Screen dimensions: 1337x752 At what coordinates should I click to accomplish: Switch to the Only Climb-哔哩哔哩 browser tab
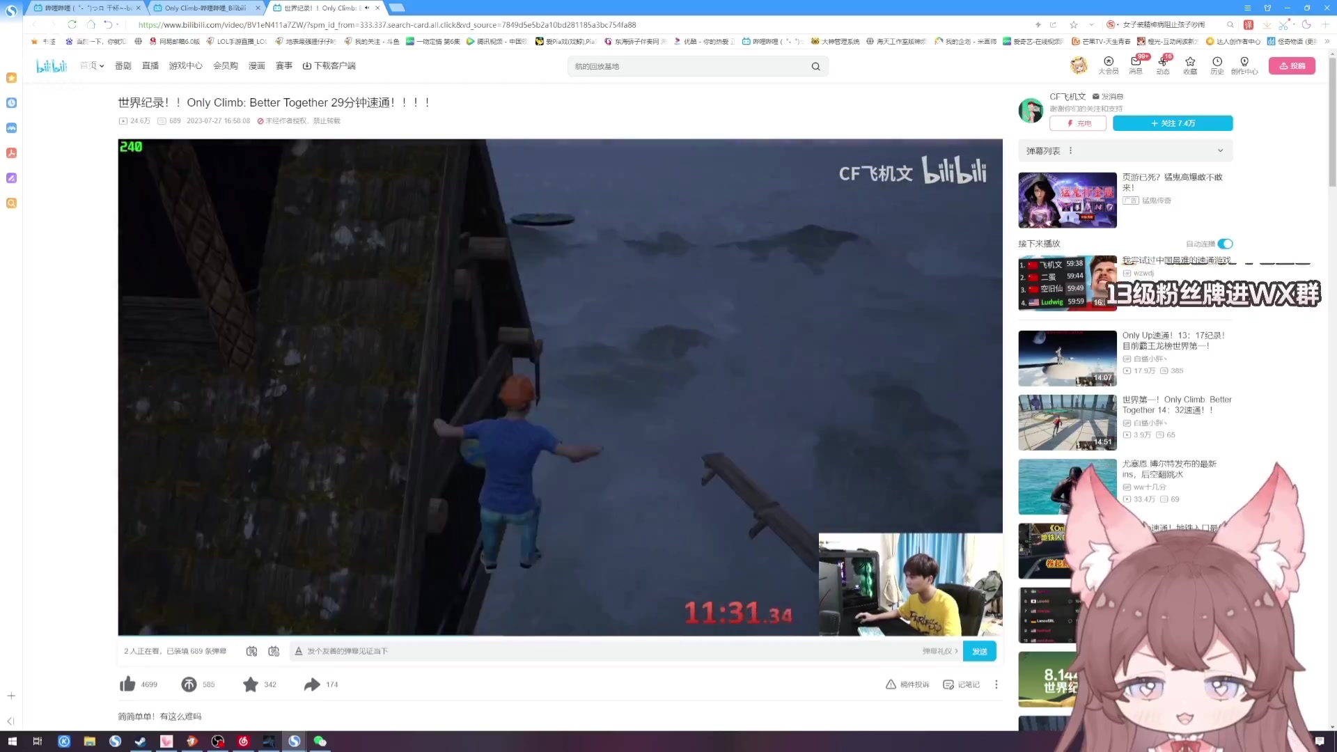pyautogui.click(x=205, y=8)
